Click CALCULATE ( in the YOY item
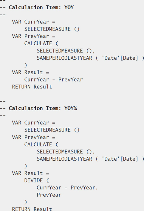Viewport: 144px width, 211px height. pyautogui.click(x=41, y=43)
